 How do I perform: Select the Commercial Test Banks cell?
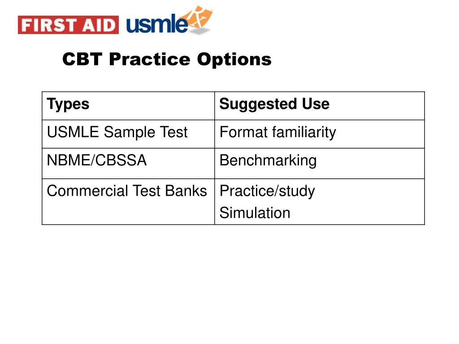(x=128, y=202)
